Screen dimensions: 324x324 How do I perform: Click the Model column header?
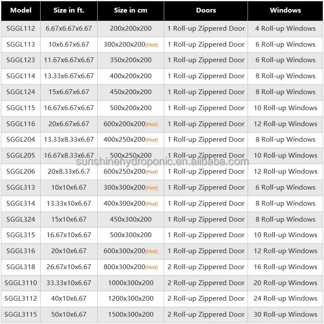click(x=21, y=10)
